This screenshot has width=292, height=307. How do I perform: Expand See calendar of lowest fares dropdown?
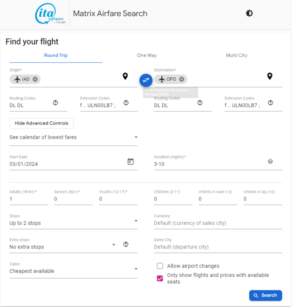coord(74,138)
